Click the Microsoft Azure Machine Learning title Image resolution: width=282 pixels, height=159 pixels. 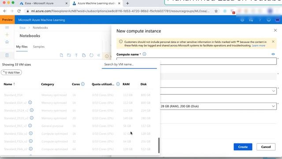[41, 20]
